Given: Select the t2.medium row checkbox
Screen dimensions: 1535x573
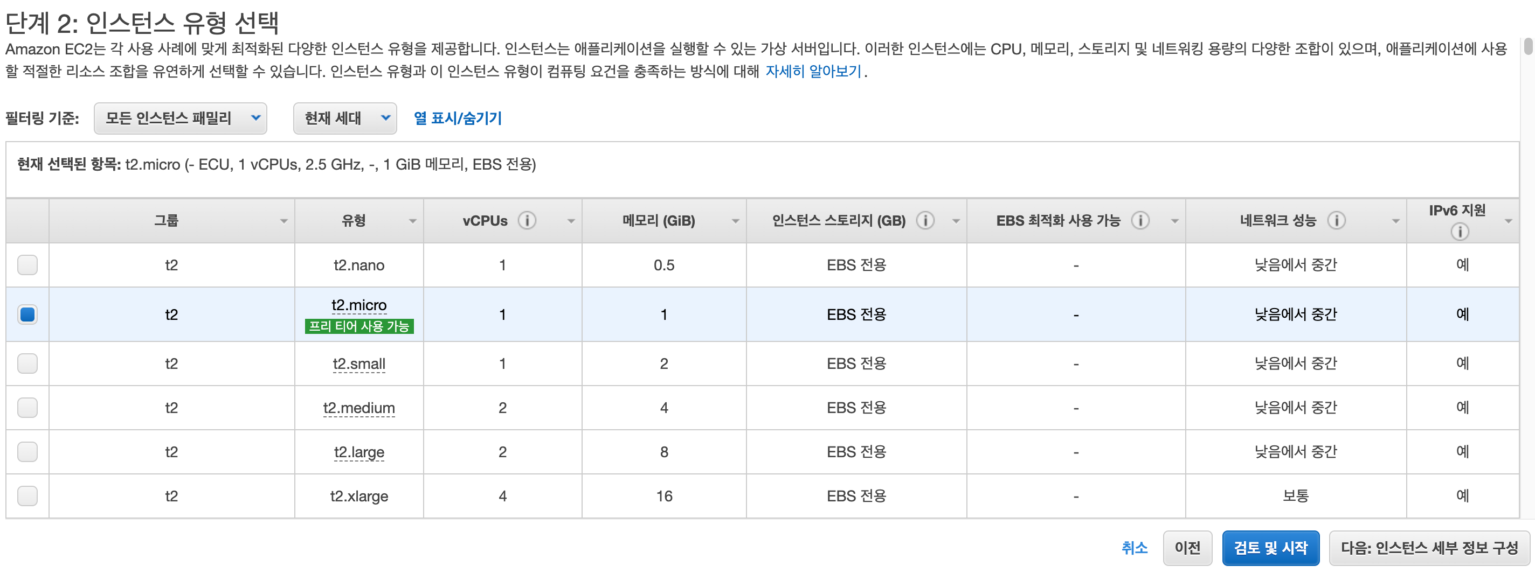Looking at the screenshot, I should pyautogui.click(x=27, y=408).
